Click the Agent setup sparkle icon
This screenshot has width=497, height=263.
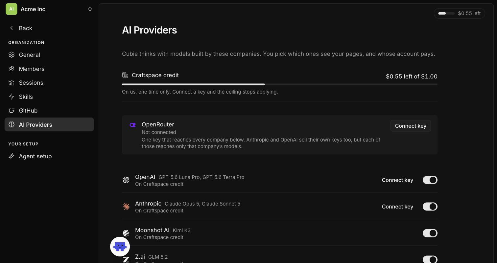[x=12, y=156]
